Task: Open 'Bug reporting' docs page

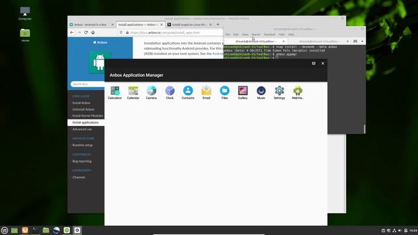Action: click(x=82, y=161)
